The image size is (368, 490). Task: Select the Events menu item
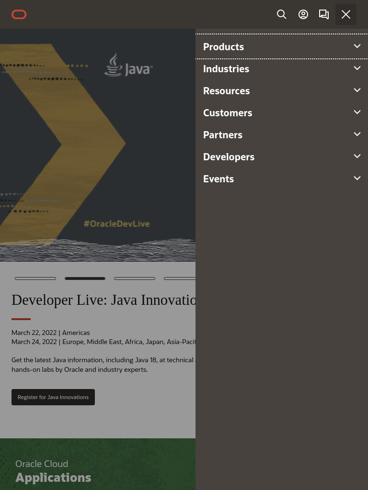coord(282,179)
